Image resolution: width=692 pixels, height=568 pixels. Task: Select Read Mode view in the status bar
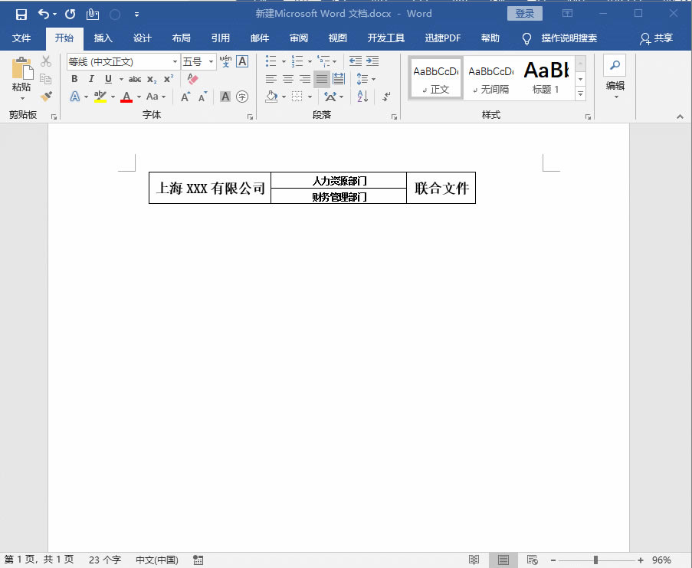(x=474, y=560)
